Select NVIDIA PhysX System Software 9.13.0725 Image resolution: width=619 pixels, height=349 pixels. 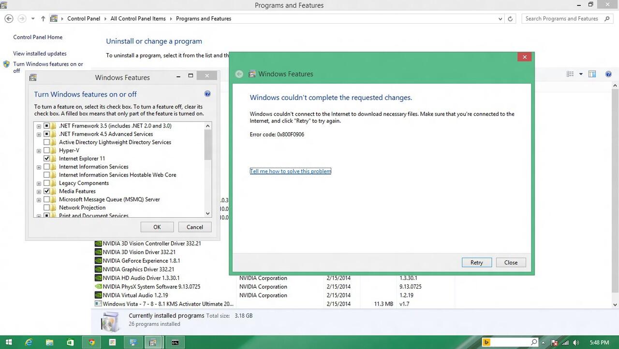tap(151, 287)
